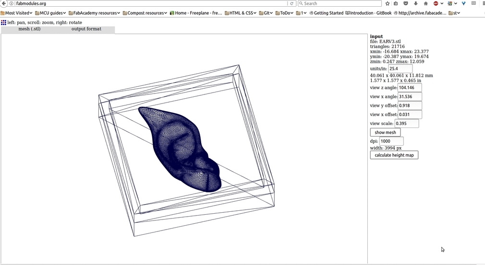Click the '40.061 x 40.061 x 11.812 mm' text
This screenshot has height=265, width=485.
click(x=401, y=75)
